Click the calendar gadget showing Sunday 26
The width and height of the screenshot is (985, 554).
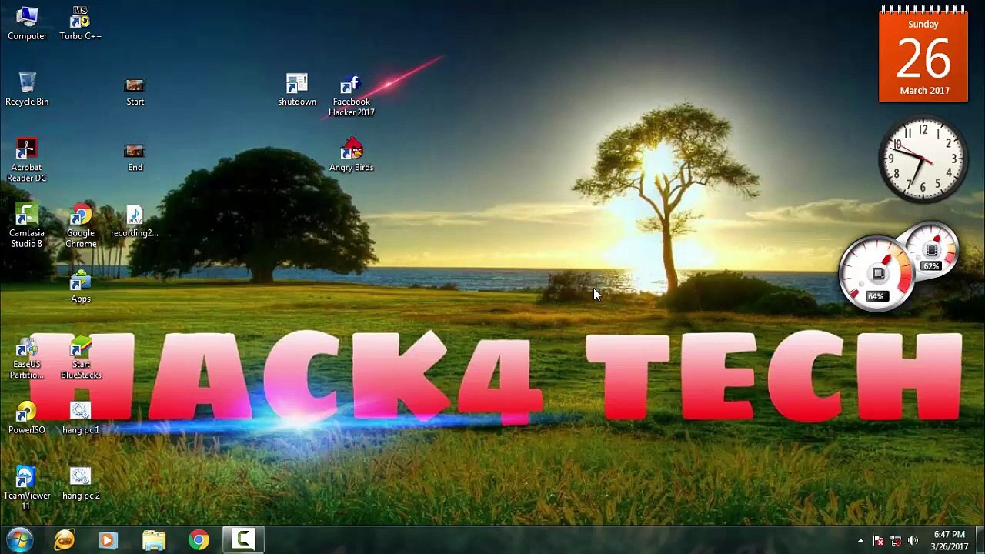point(923,54)
